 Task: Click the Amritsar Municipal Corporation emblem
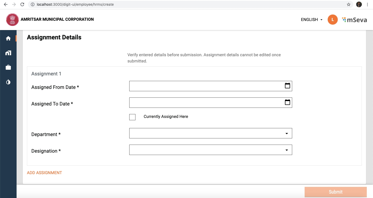point(12,20)
